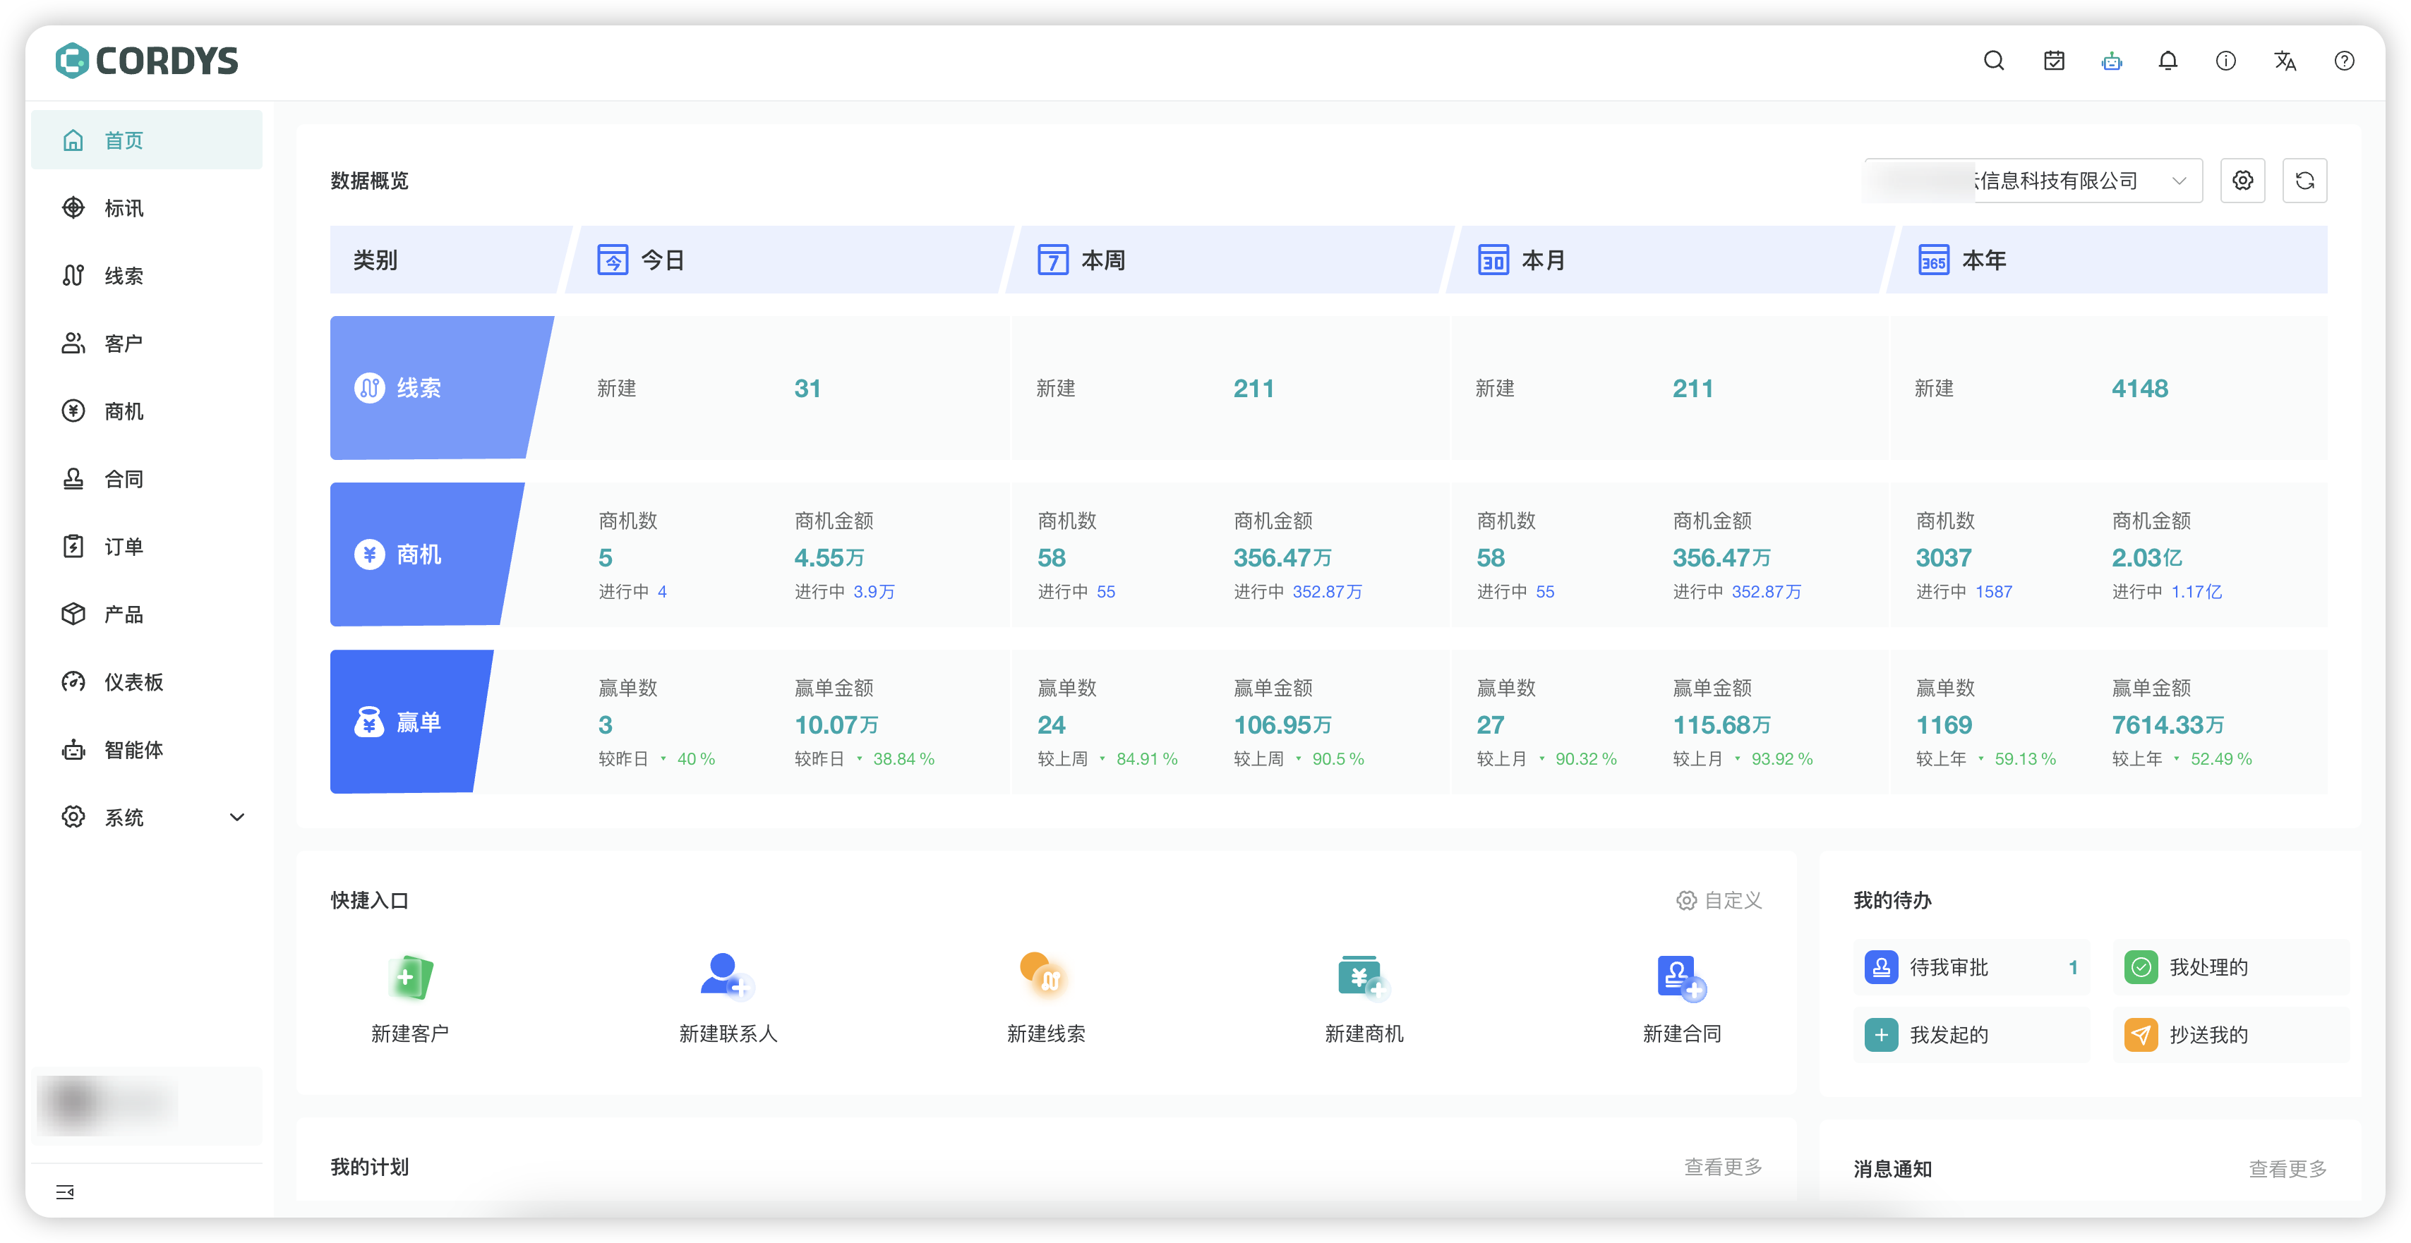Viewport: 2411px width, 1243px height.
Task: Click 查看更多 next to 我的计划
Action: coord(1723,1166)
